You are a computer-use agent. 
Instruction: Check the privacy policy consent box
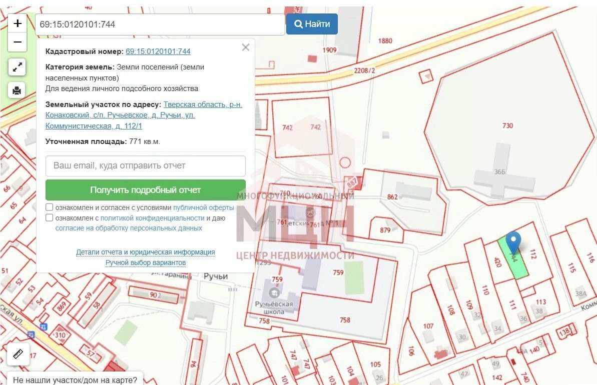pos(49,217)
